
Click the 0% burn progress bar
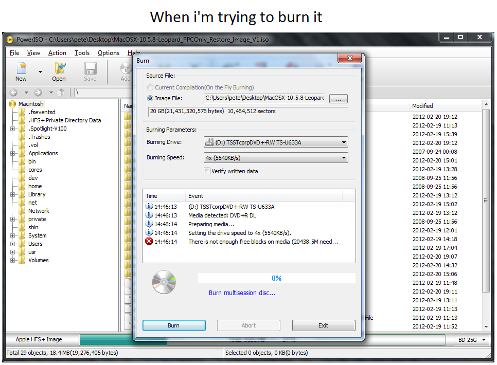[276, 278]
